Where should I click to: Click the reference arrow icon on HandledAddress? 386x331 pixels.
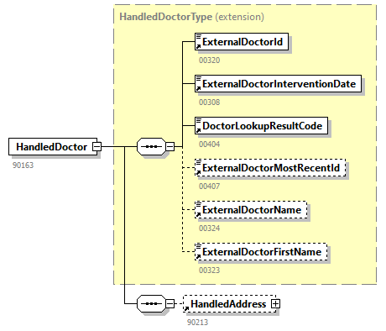[x=186, y=308]
